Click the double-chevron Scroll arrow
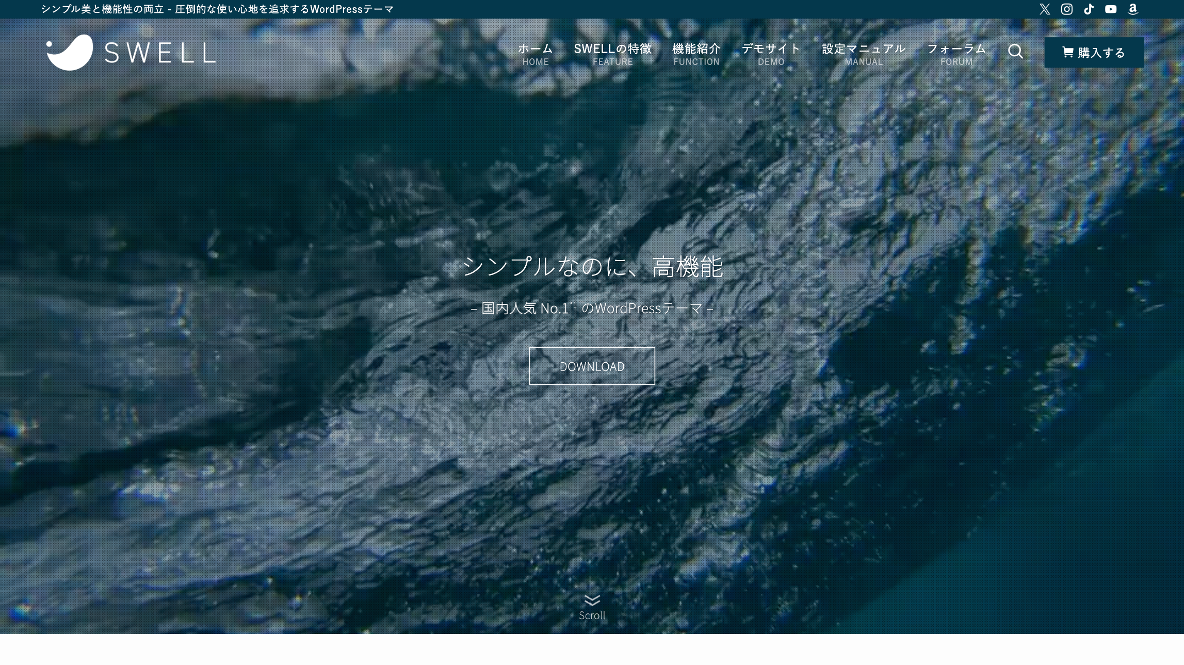The image size is (1184, 665). point(592,600)
